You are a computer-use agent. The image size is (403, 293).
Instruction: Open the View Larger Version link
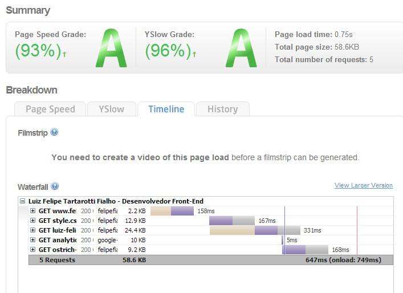(364, 185)
